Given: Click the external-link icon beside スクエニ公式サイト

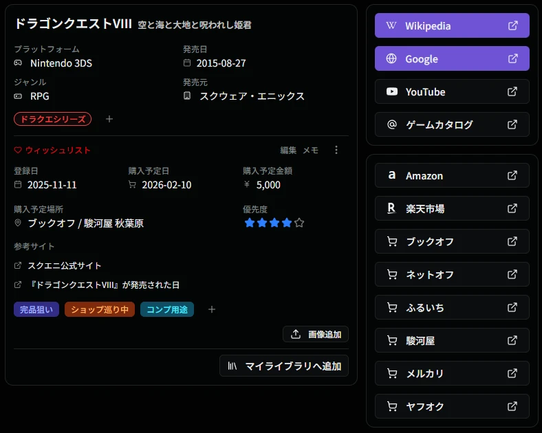Looking at the screenshot, I should (18, 265).
